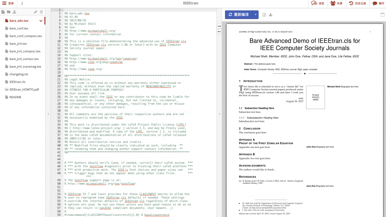Image resolution: width=386 pixels, height=217 pixels.
Task: Click the upload icon in the file panel
Action: (14, 12)
